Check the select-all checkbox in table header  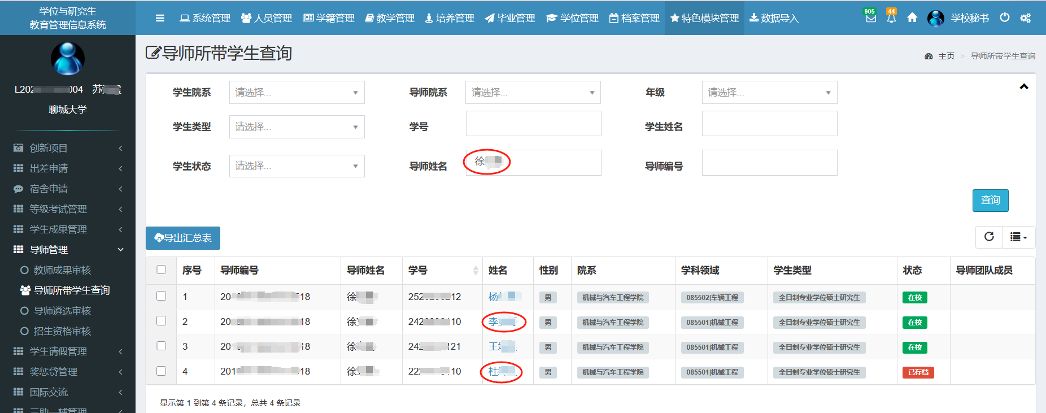[162, 269]
